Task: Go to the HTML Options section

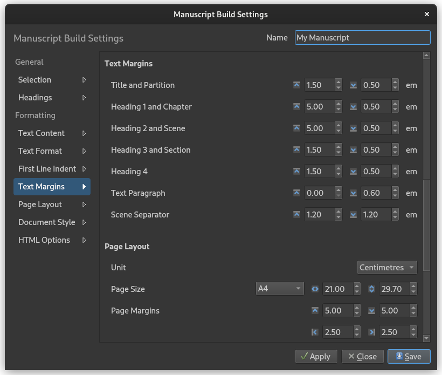Action: tap(52, 240)
